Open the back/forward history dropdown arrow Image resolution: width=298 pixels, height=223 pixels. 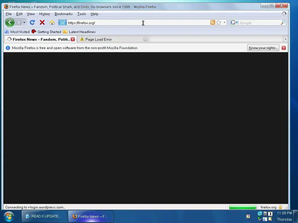[x=24, y=23]
